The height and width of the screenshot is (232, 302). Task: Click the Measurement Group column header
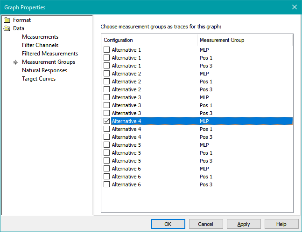(245, 40)
